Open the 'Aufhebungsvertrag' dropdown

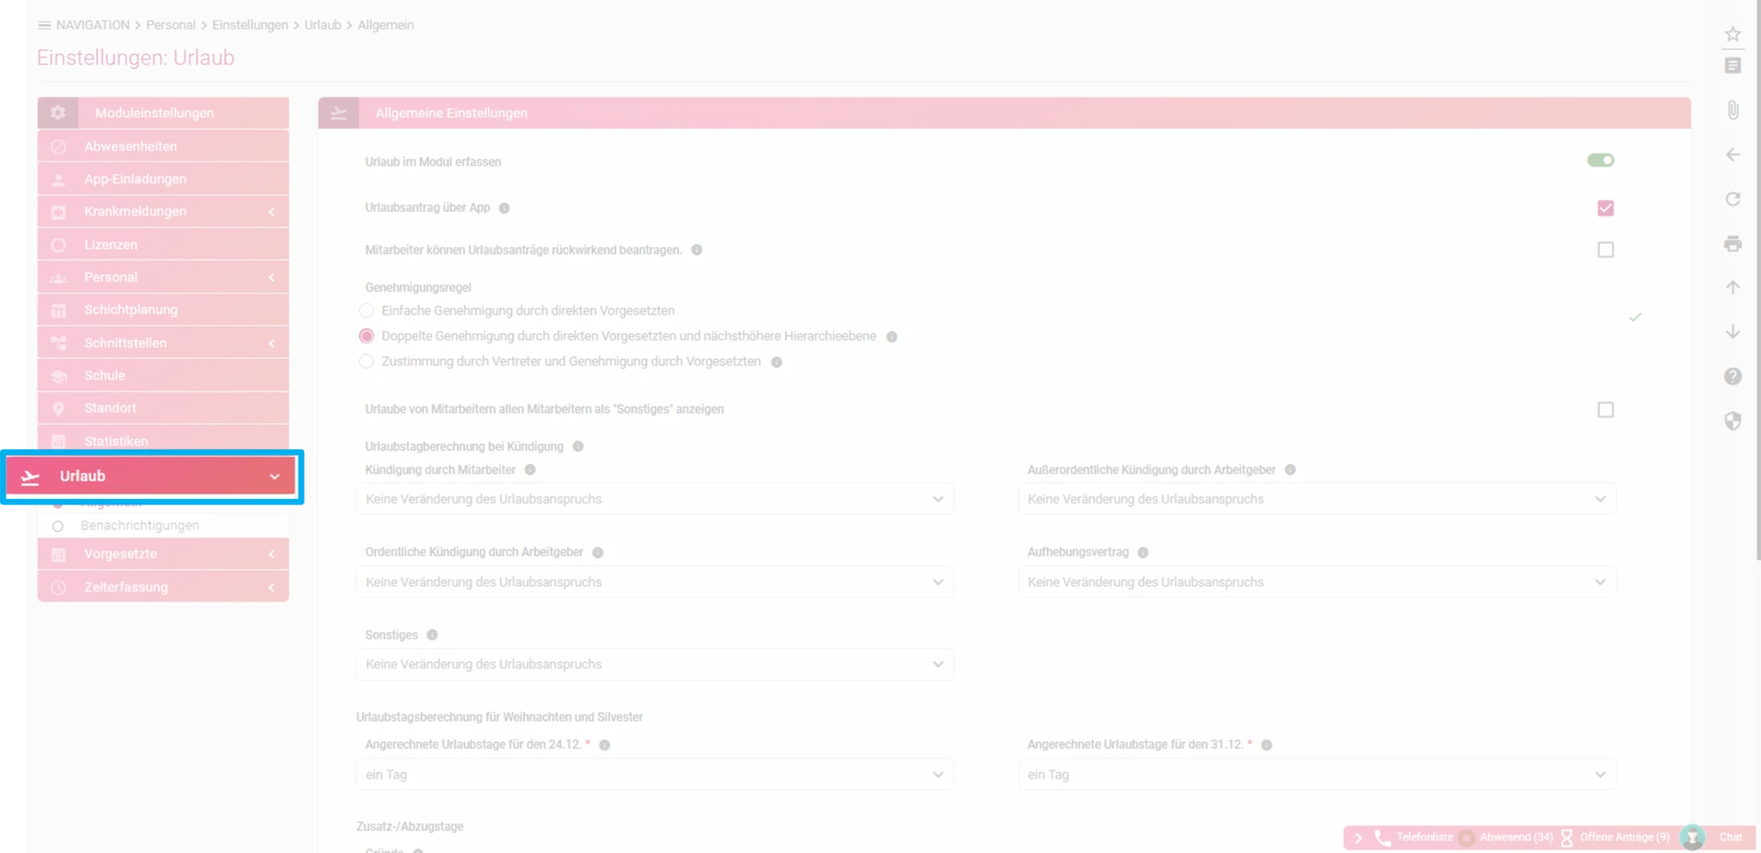(x=1317, y=582)
